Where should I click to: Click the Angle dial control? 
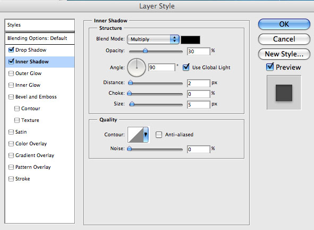tap(137, 68)
